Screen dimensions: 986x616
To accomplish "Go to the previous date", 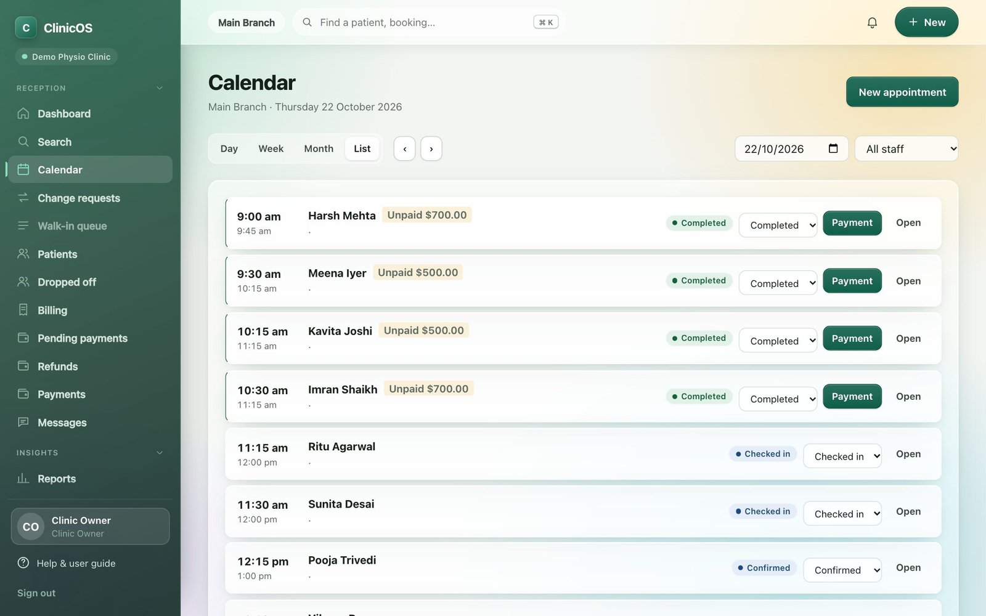I will tap(404, 148).
